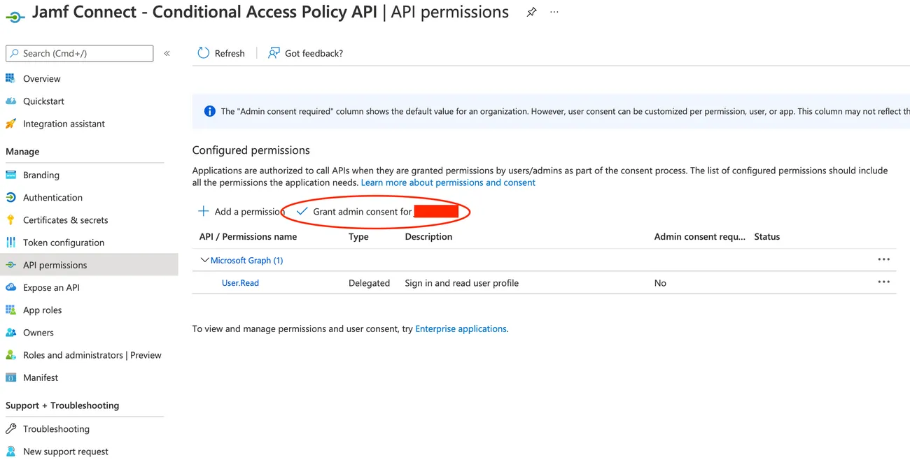Click the Status column header
Viewport: 910px width, 462px height.
click(x=766, y=236)
